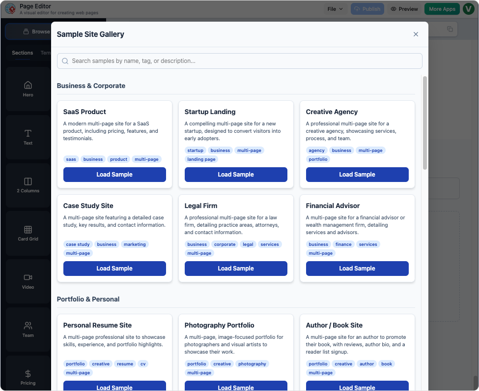Click the sample search field
This screenshot has height=391, width=479.
(239, 60)
